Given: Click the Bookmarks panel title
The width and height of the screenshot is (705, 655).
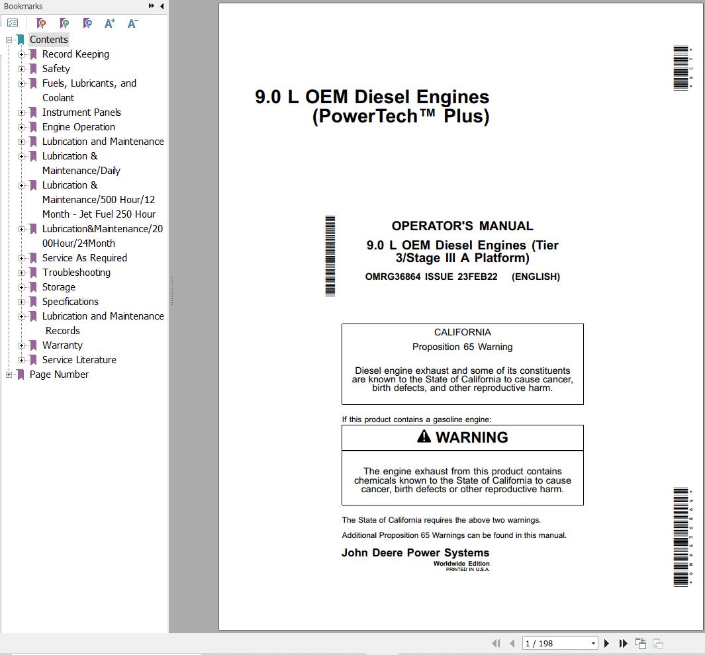Looking at the screenshot, I should 23,7.
